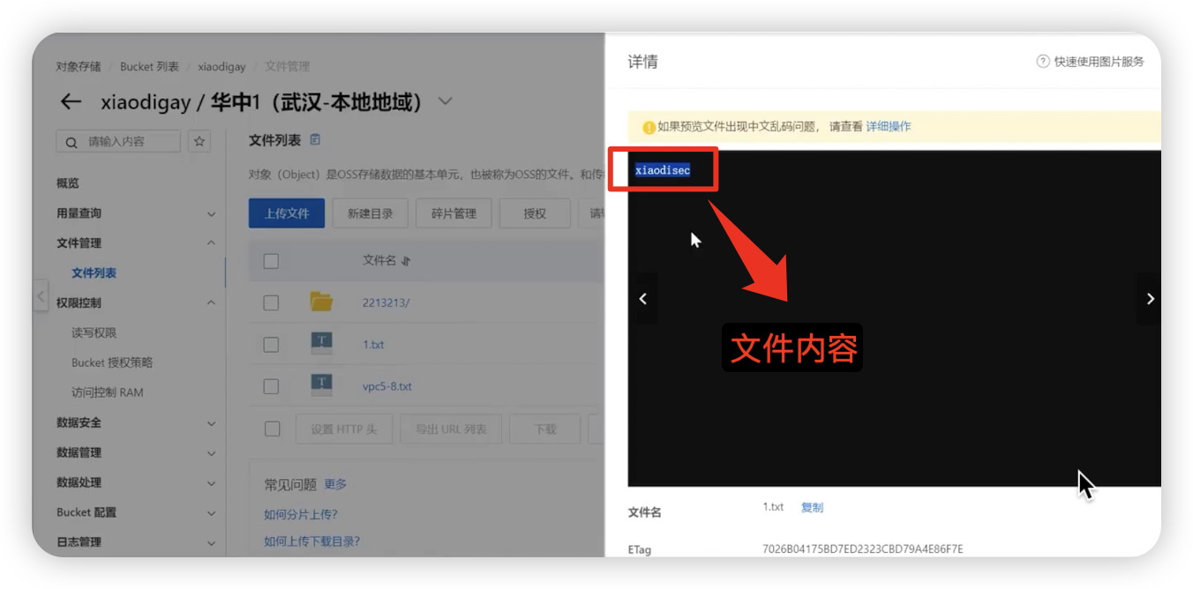
Task: Tick the checkbox for vpc5-8.txt
Action: pyautogui.click(x=272, y=386)
